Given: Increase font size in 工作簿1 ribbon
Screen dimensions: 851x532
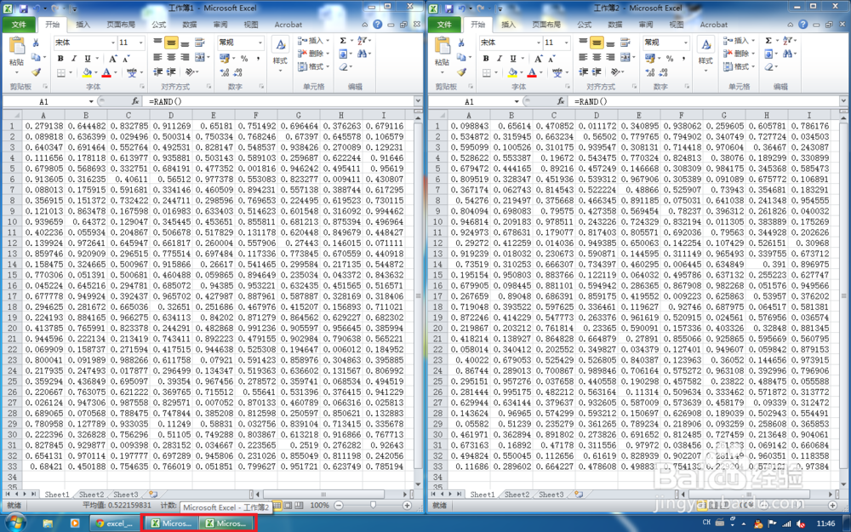Looking at the screenshot, I should pyautogui.click(x=113, y=59).
